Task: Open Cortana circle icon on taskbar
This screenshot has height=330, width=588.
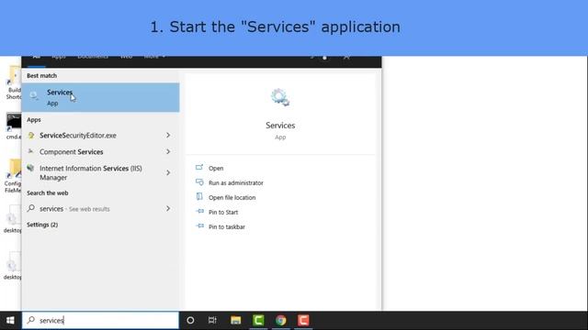Action: coord(190,320)
